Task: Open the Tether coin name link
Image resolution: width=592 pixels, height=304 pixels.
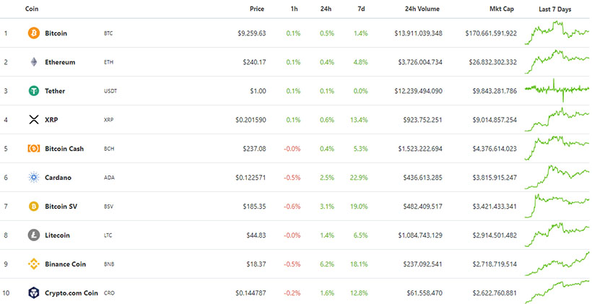Action: click(x=55, y=91)
